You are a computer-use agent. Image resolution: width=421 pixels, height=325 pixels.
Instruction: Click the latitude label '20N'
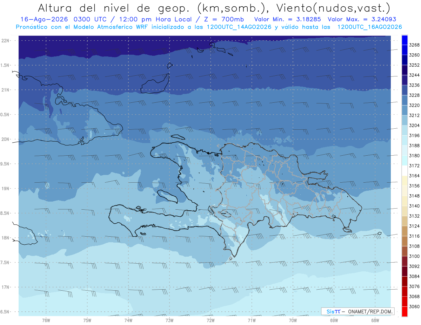coord(6,140)
